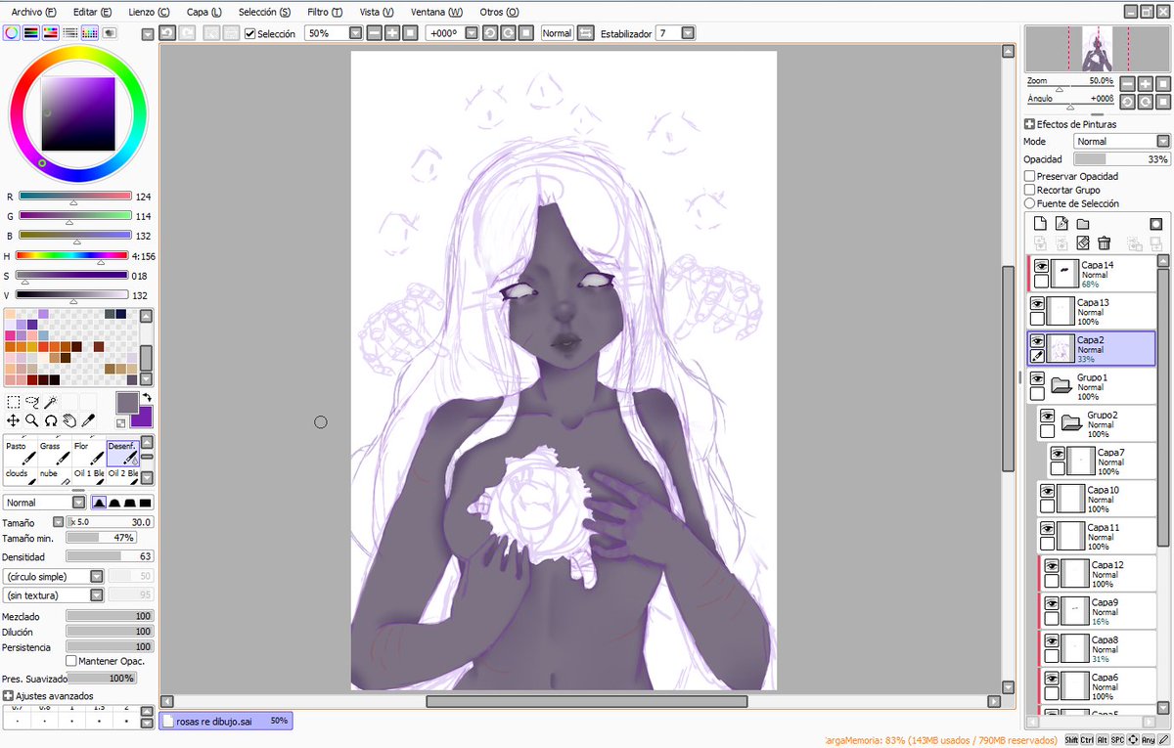Select the Grass brush preset

point(55,453)
